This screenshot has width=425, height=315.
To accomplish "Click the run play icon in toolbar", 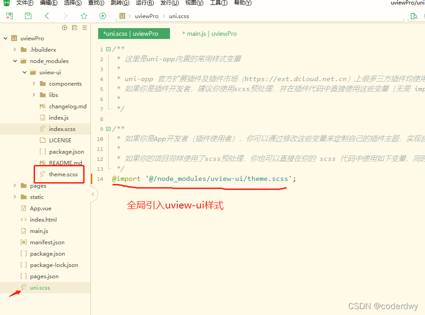I will point(103,16).
